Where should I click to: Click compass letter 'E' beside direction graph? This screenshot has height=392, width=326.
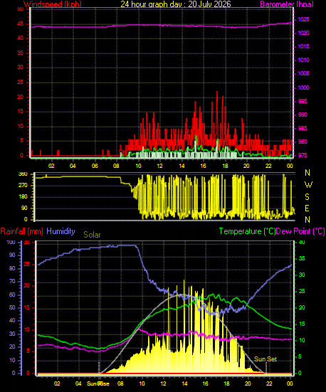(307, 208)
